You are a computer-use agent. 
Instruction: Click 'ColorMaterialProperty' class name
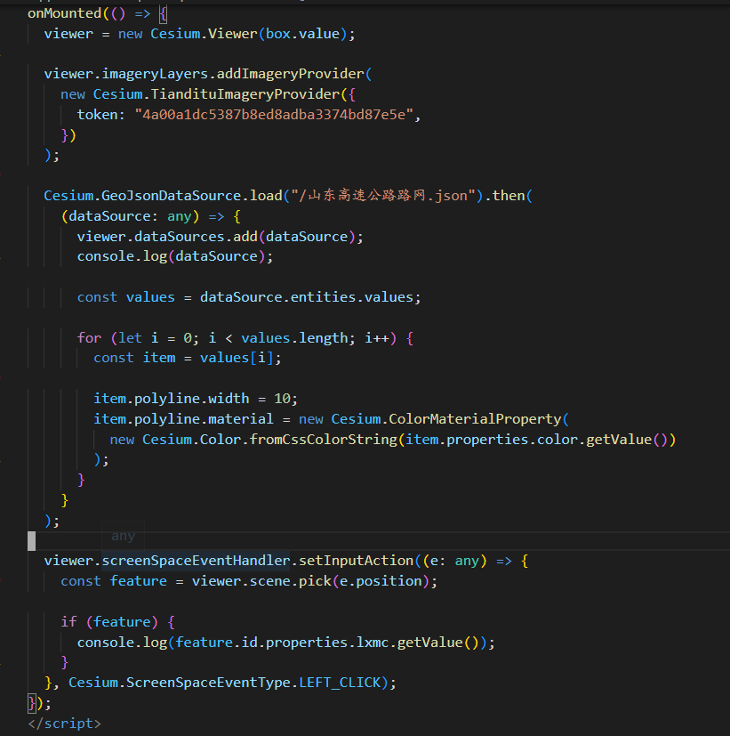(475, 419)
